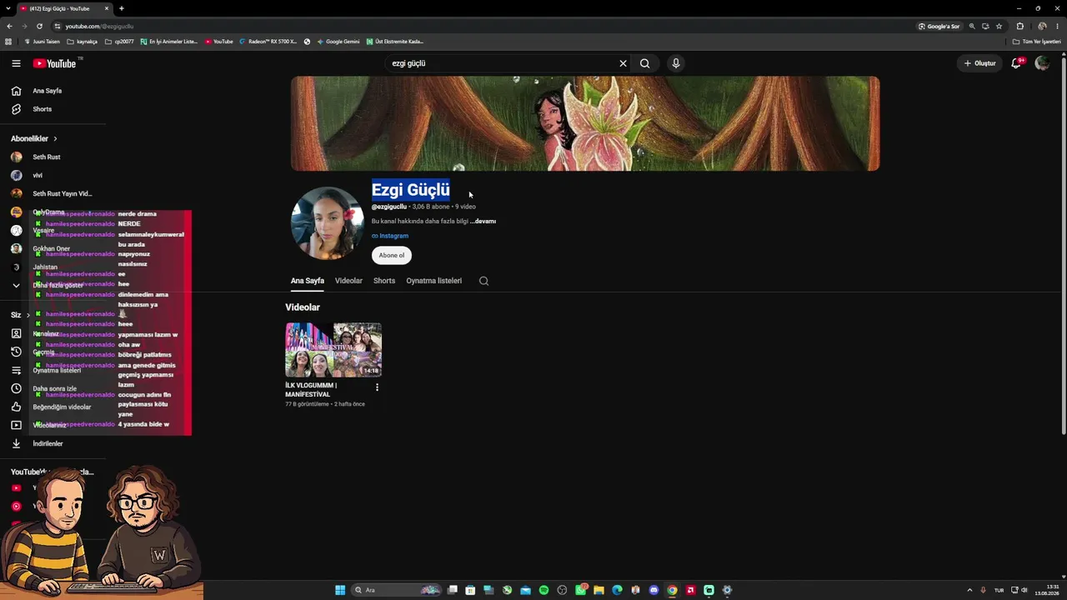
Task: Open the vivi subscription channel
Action: (x=37, y=175)
